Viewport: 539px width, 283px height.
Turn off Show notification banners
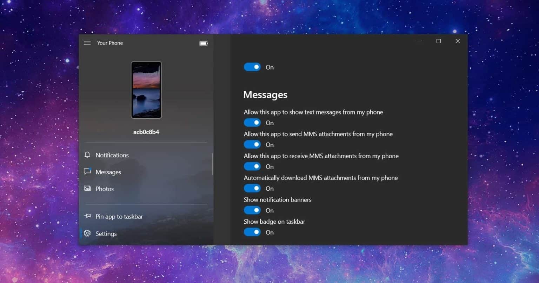[252, 210]
